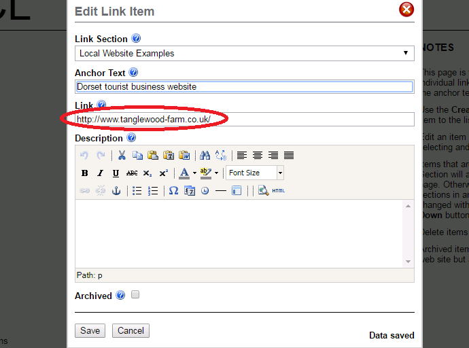The image size is (469, 348).
Task: Edit HTML source
Action: 279,190
